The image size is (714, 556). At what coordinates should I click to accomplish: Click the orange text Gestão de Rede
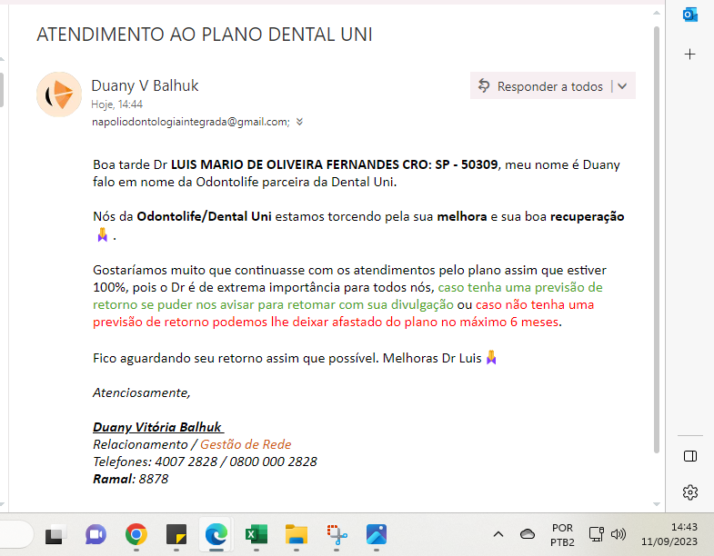pyautogui.click(x=246, y=444)
